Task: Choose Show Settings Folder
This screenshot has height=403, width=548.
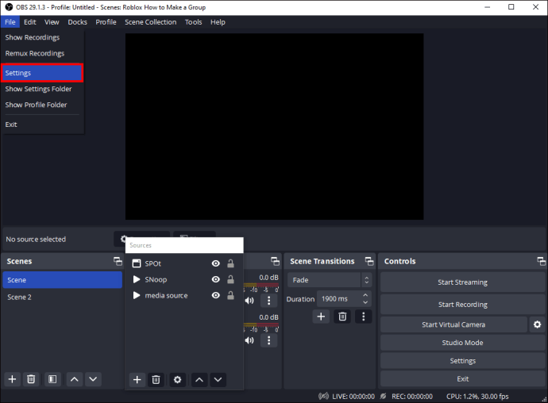Action: click(42, 89)
